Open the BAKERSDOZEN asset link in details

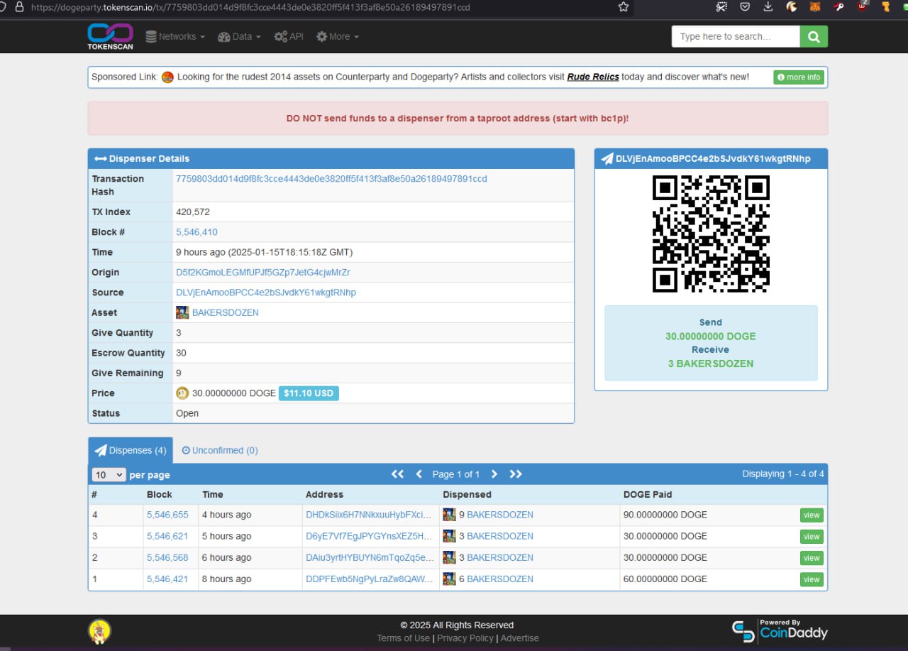226,312
